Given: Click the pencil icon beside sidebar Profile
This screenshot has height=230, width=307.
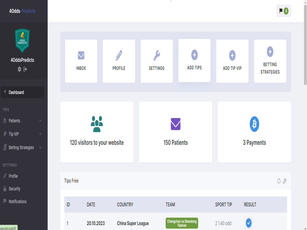Looking at the screenshot, I should 5,176.
